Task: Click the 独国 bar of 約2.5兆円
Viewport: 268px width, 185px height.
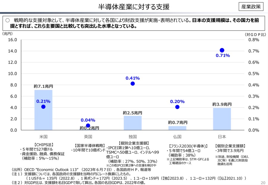Action: coord(133,123)
